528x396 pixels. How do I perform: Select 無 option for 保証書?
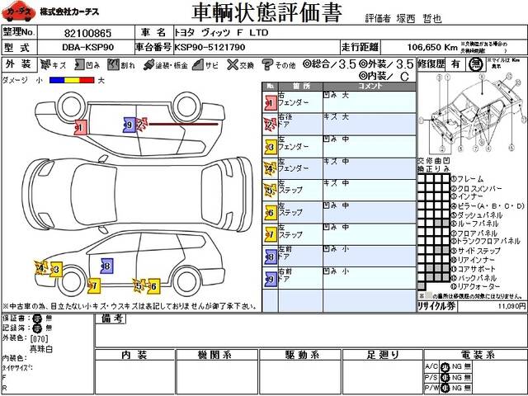[x=49, y=318]
